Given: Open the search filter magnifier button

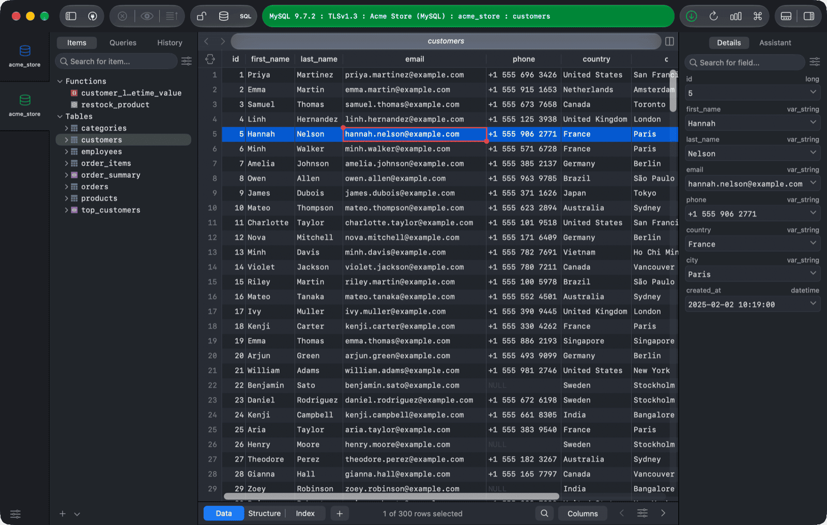Looking at the screenshot, I should click(544, 513).
